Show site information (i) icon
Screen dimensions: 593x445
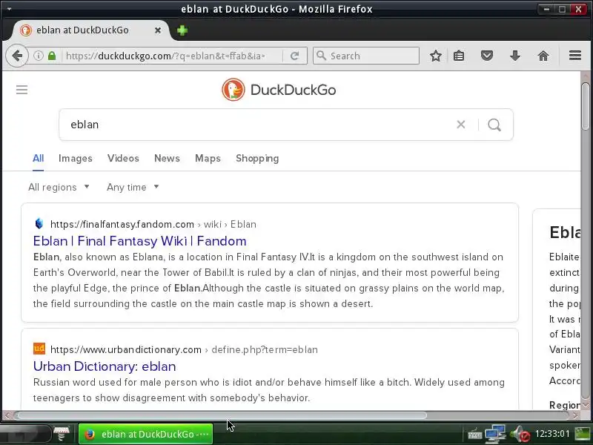[x=39, y=56]
